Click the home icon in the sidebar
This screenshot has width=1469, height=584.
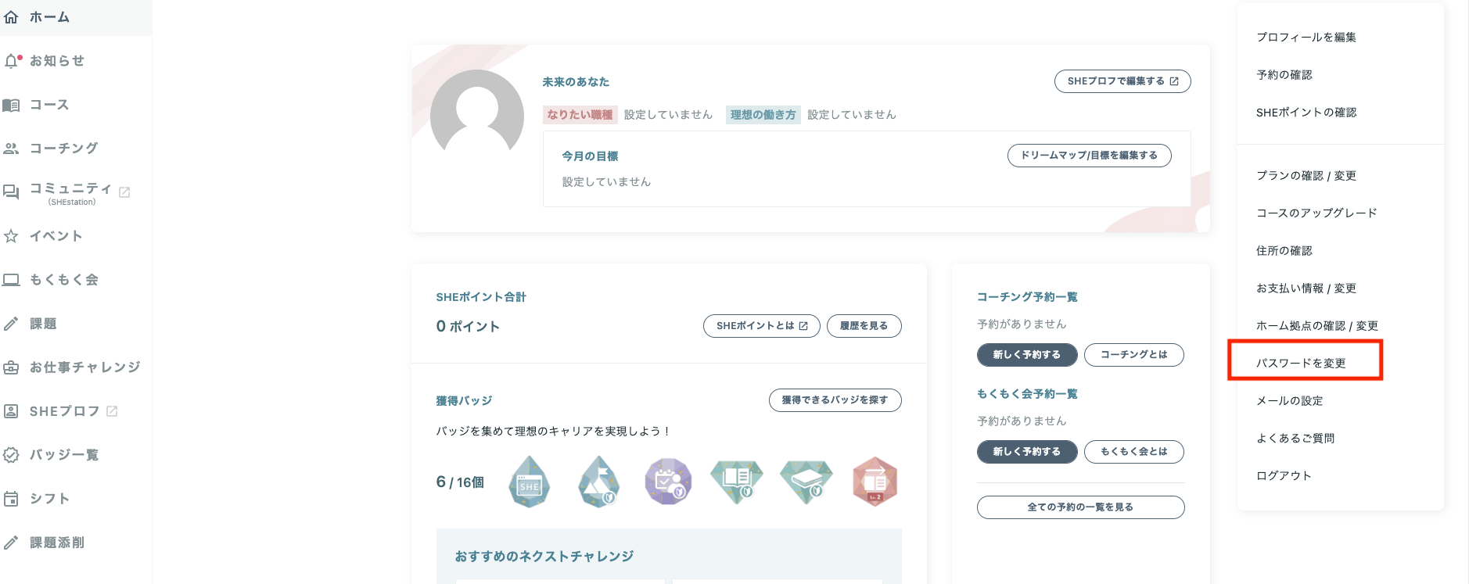[x=11, y=17]
